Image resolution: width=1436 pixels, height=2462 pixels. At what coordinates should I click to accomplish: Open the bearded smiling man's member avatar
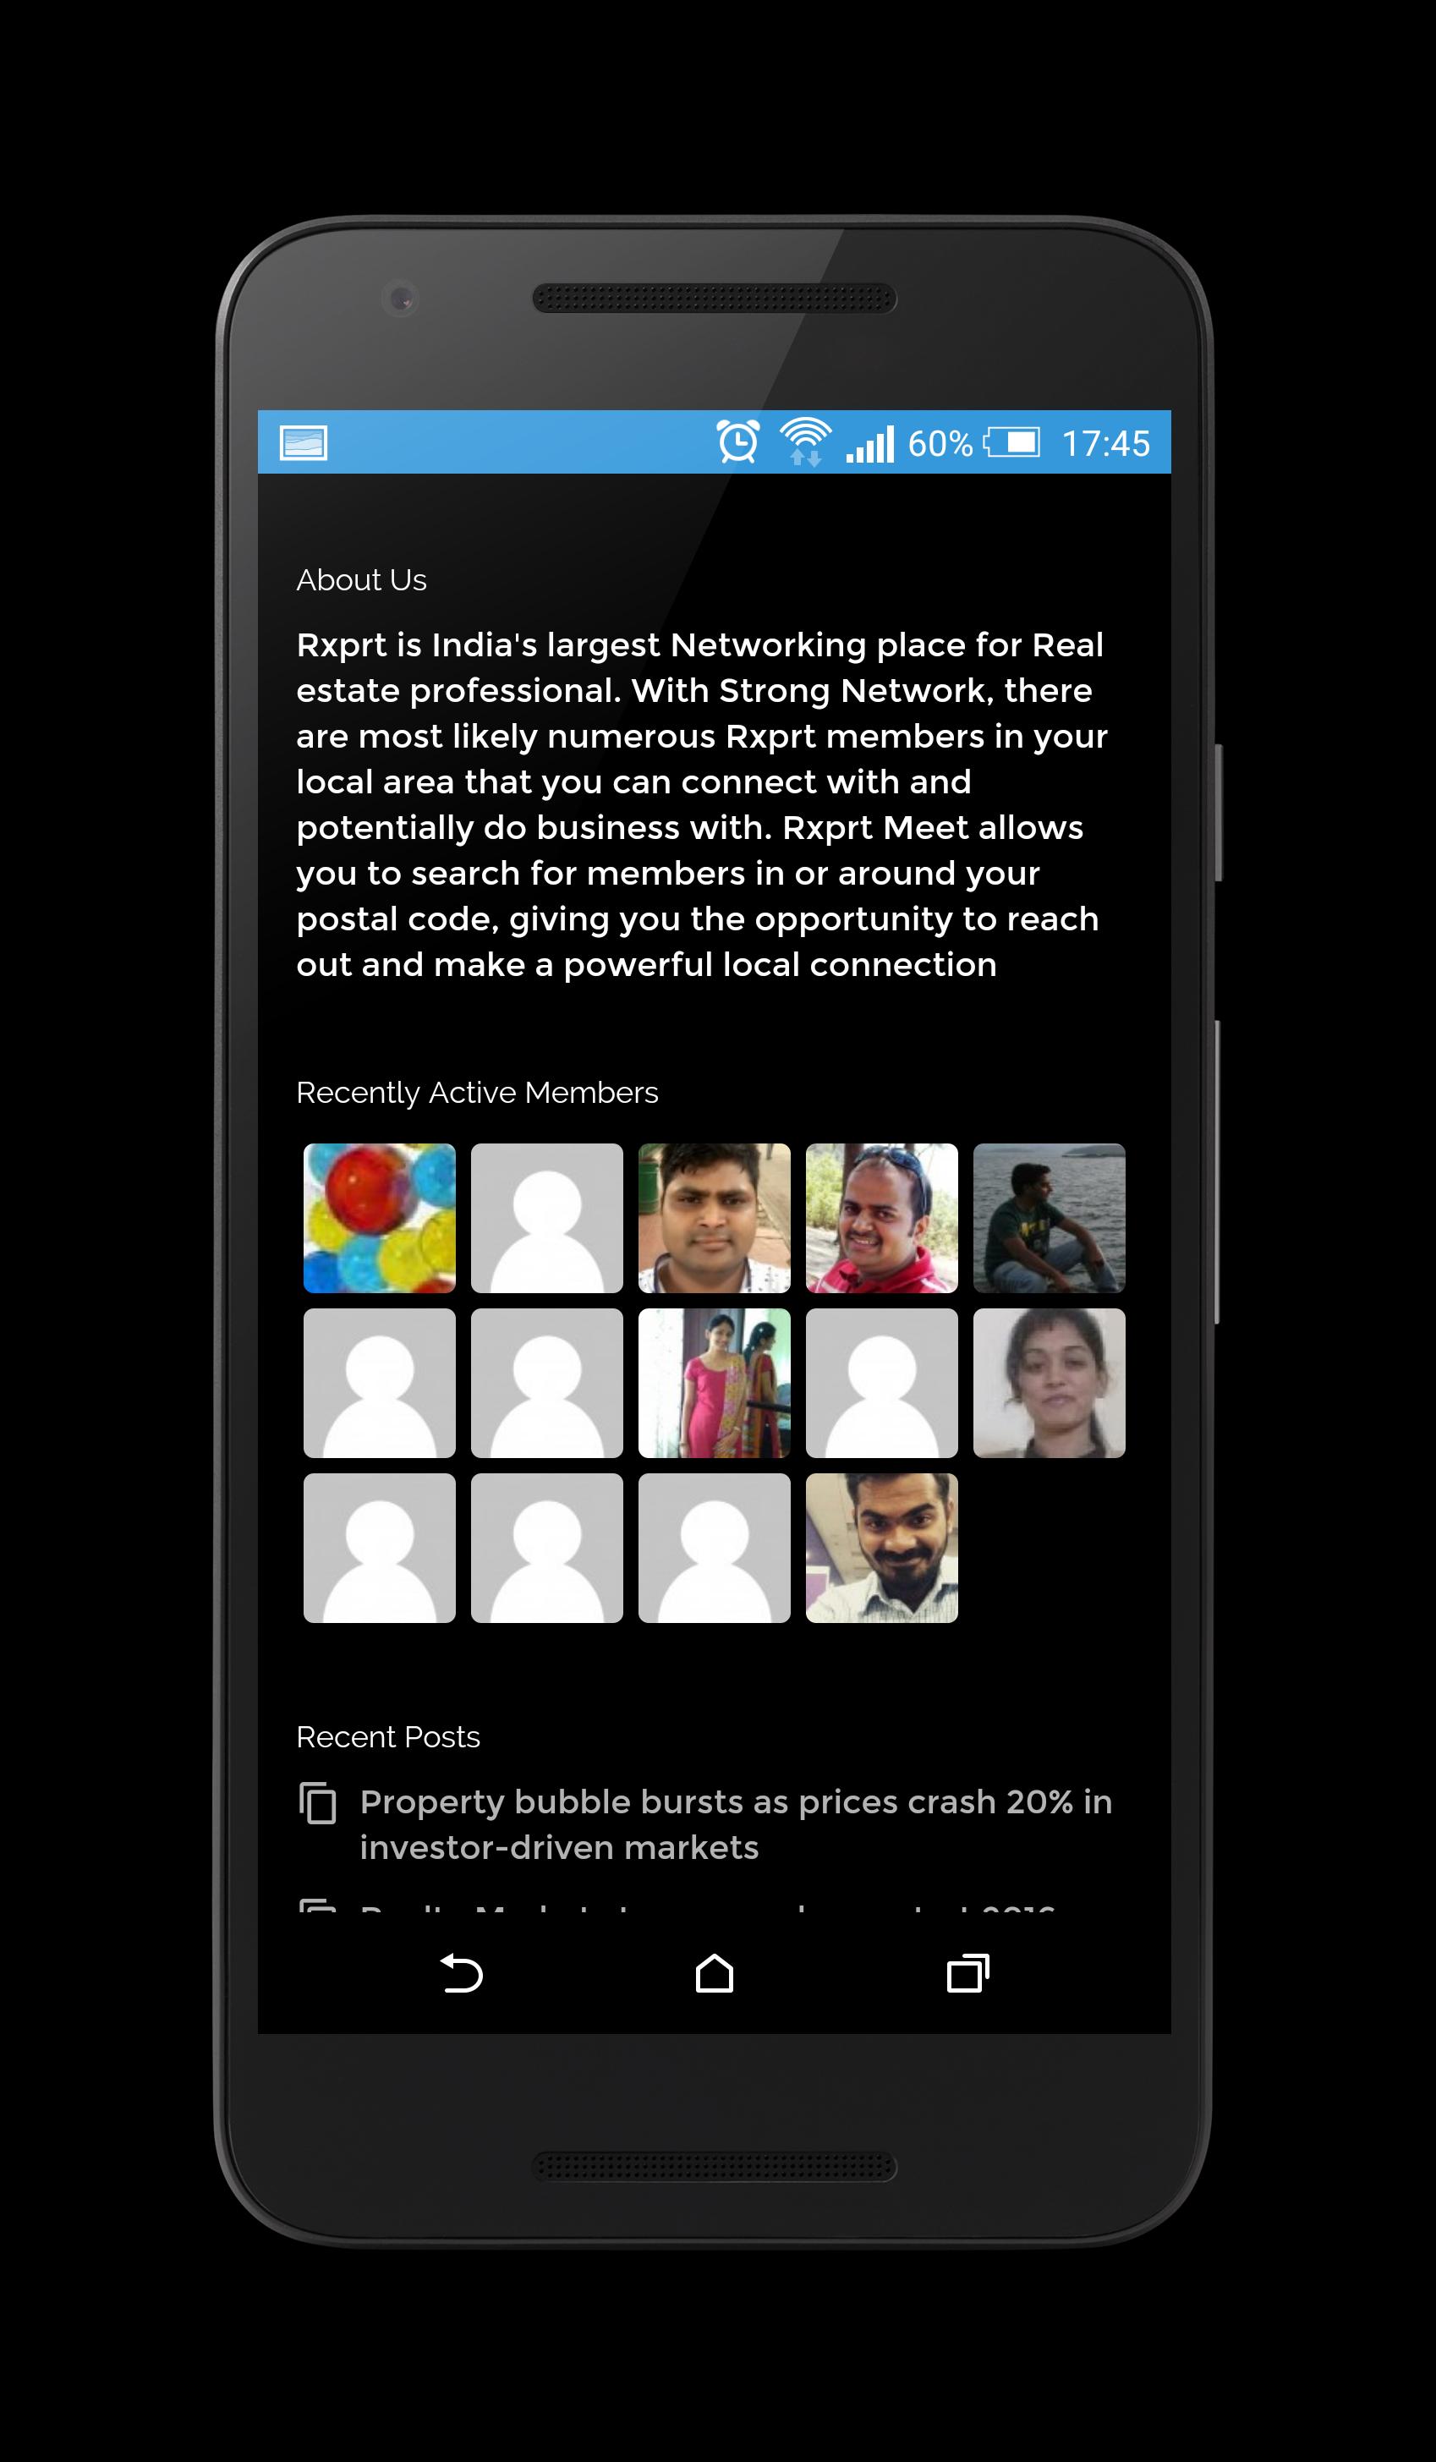pos(881,1549)
